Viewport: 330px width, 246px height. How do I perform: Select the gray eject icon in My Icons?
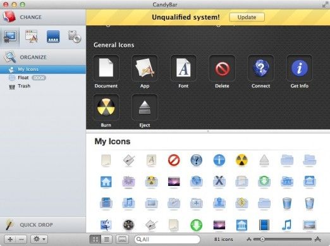click(x=264, y=161)
